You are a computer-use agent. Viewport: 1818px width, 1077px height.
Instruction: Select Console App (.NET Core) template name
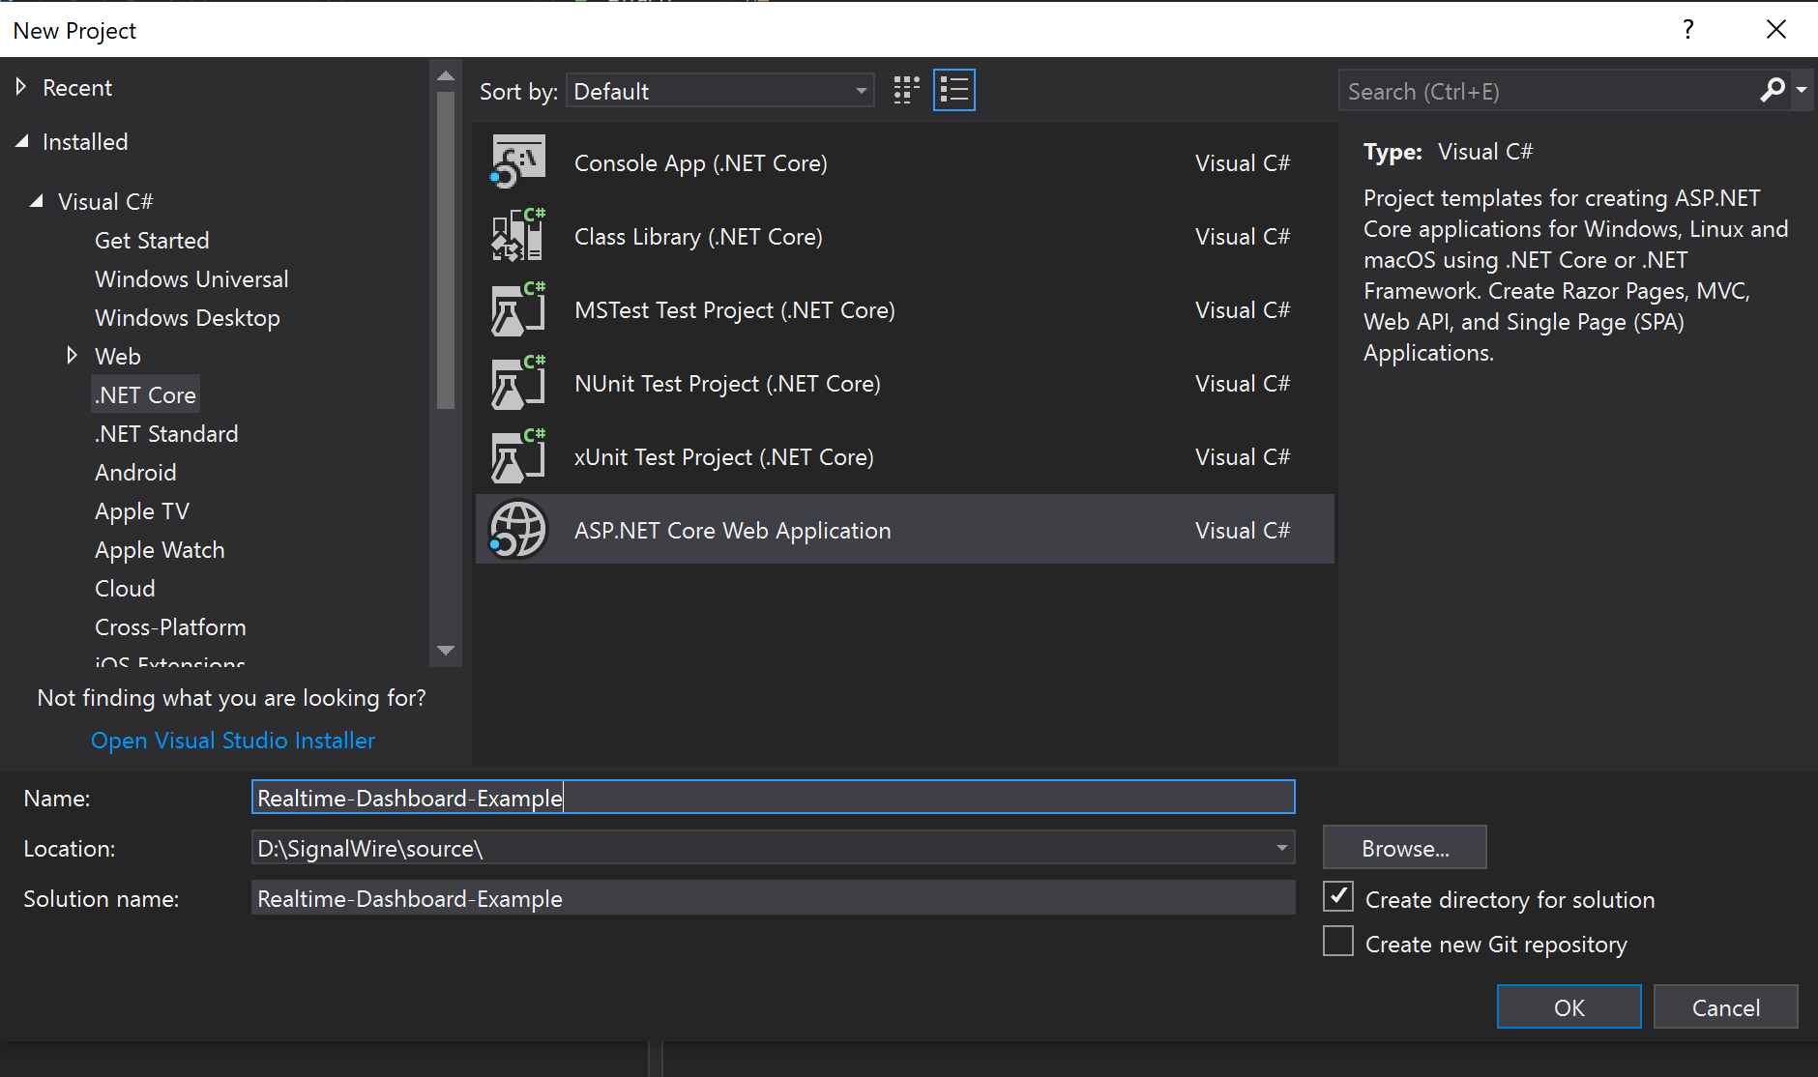click(700, 162)
